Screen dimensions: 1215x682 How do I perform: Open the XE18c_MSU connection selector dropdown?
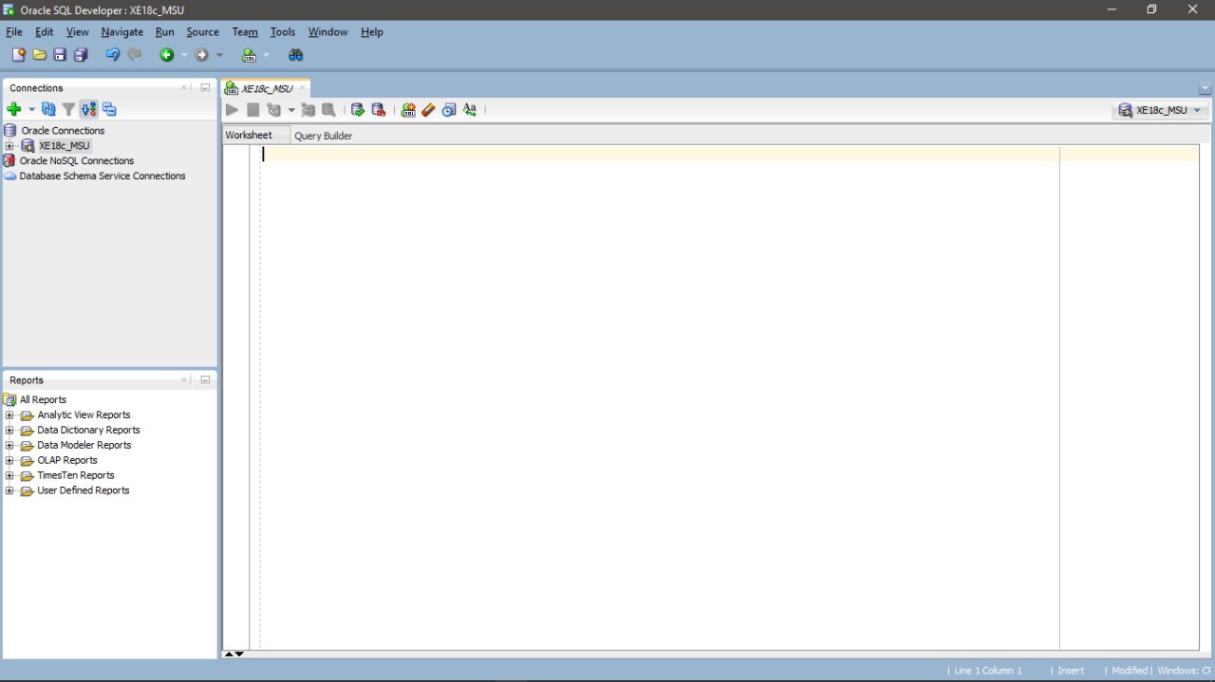click(1161, 110)
